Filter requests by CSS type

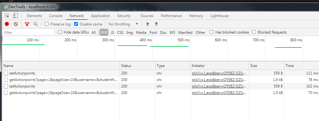(x=120, y=33)
